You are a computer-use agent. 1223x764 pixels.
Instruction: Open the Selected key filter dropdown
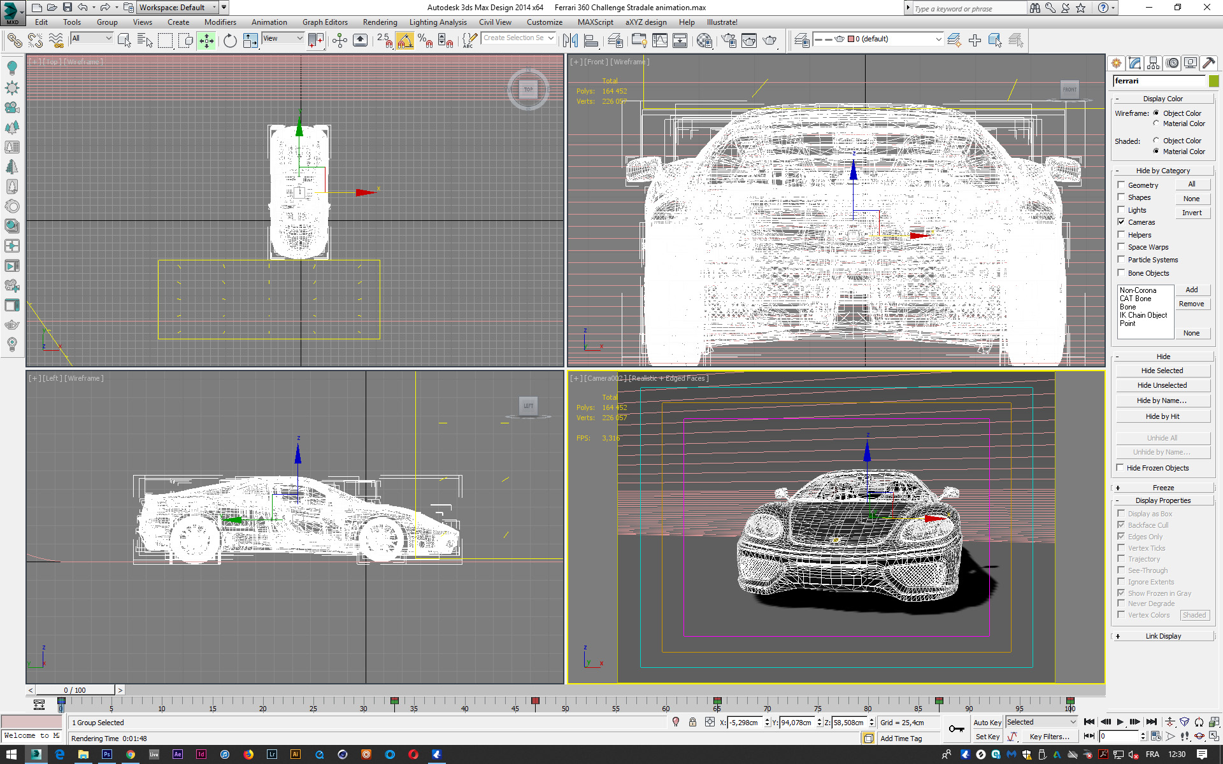[x=1041, y=722]
